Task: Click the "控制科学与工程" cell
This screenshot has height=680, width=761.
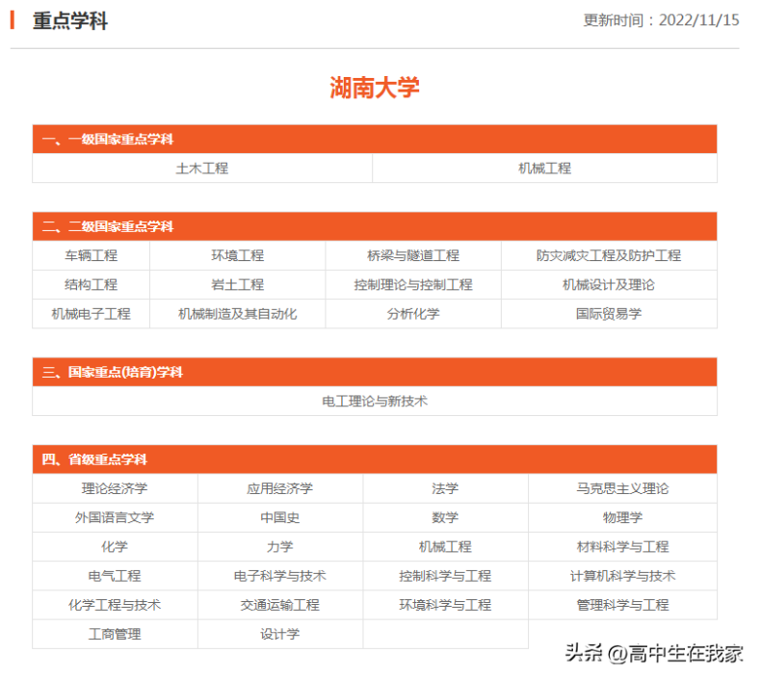Action: coord(446,576)
